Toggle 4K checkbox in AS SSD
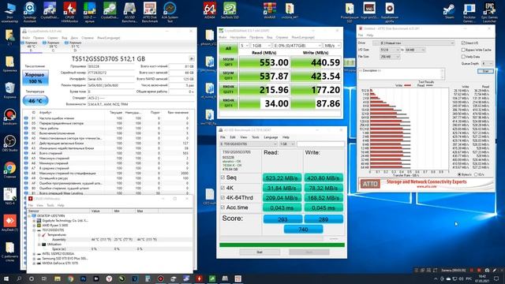The width and height of the screenshot is (505, 284). point(223,188)
